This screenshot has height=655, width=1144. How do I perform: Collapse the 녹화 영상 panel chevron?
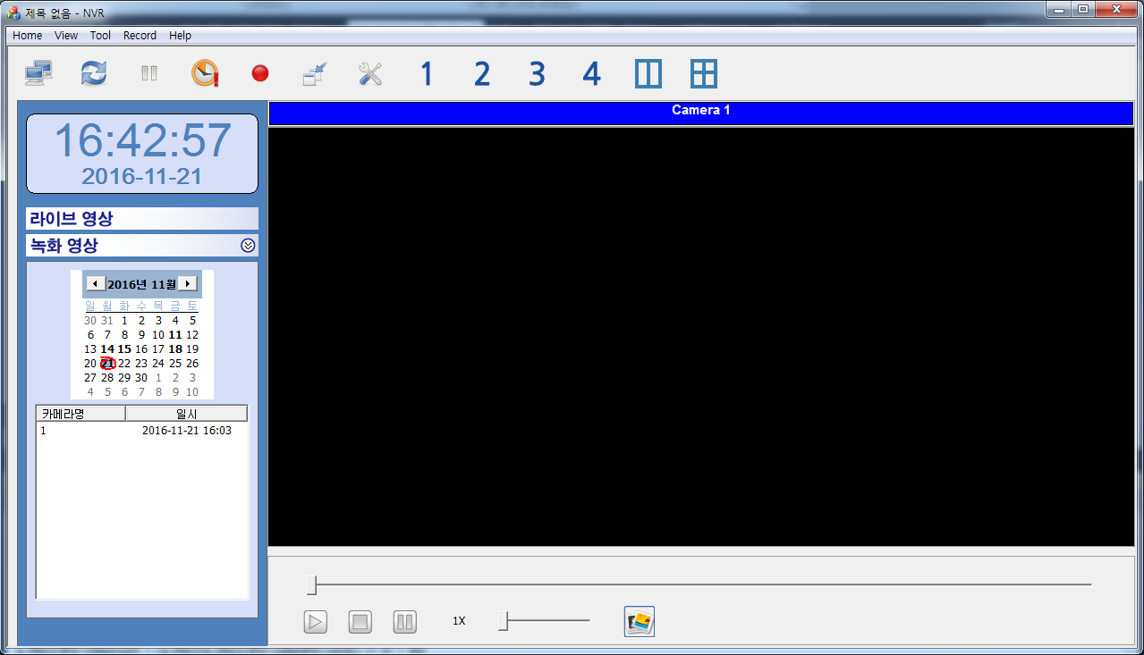(248, 246)
